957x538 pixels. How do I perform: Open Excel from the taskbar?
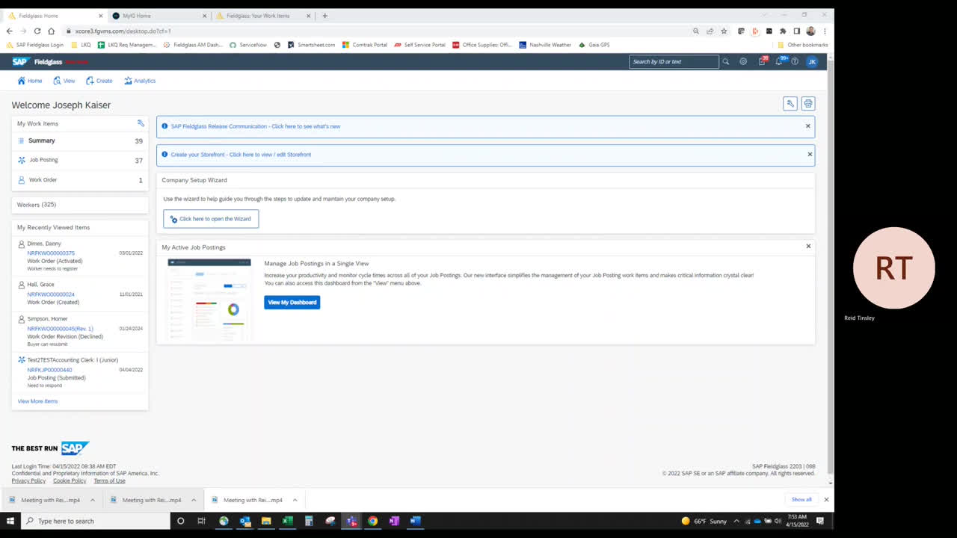[287, 521]
